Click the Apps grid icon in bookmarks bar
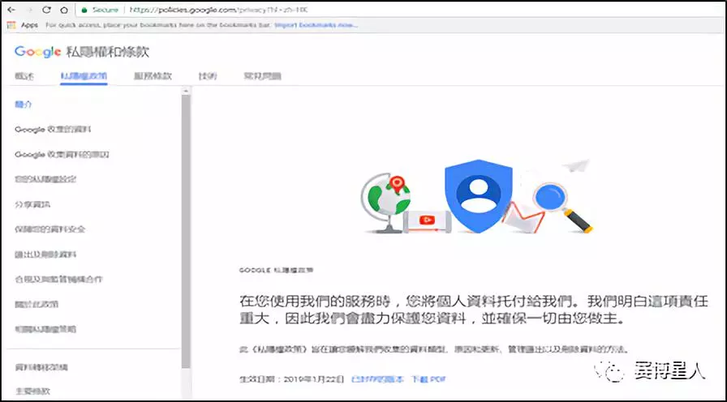Viewport: 727px width, 402px height. click(x=11, y=25)
